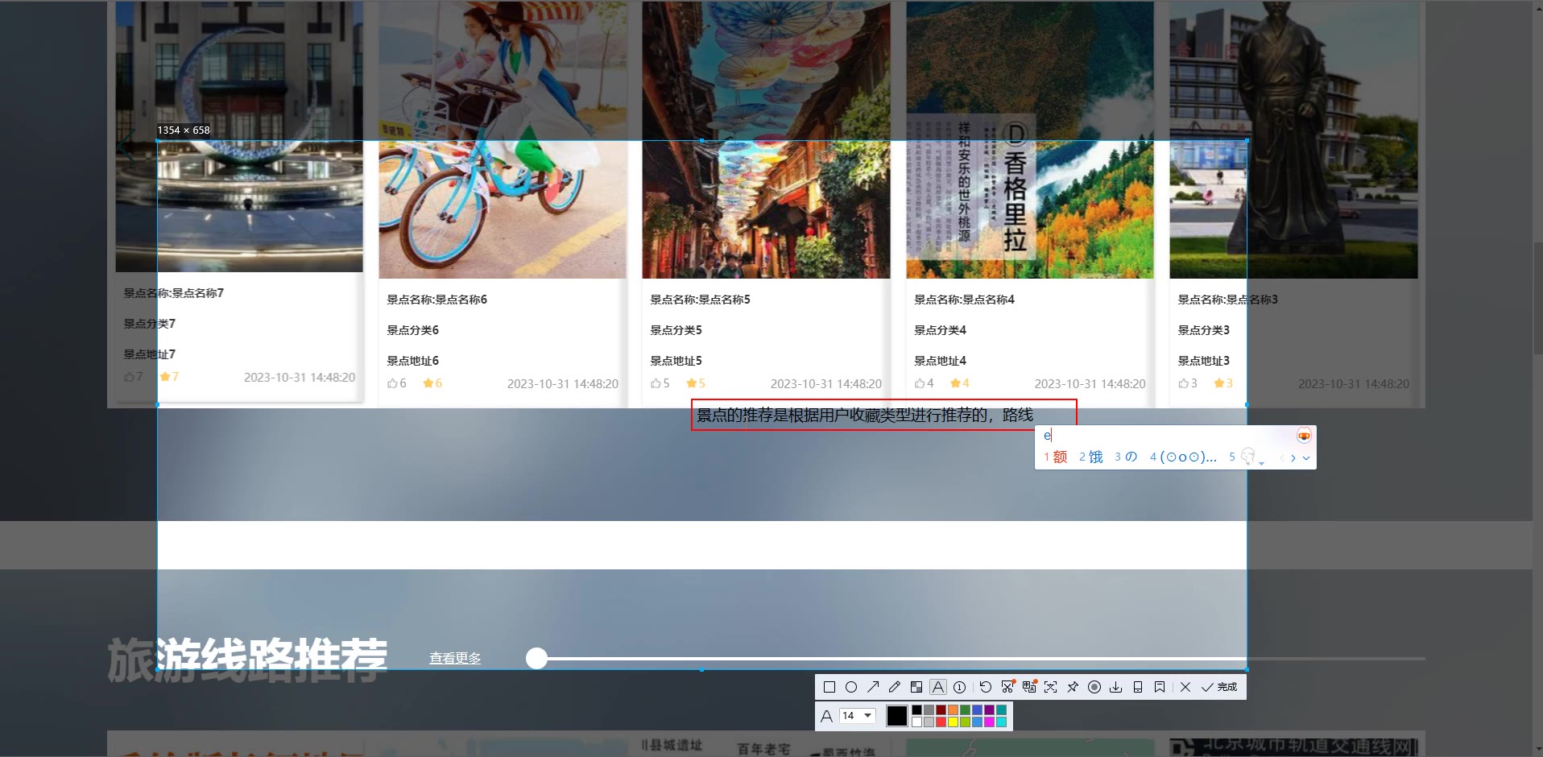This screenshot has width=1543, height=757.
Task: Like 景点名称4 with thumbs-up icon
Action: pos(920,383)
